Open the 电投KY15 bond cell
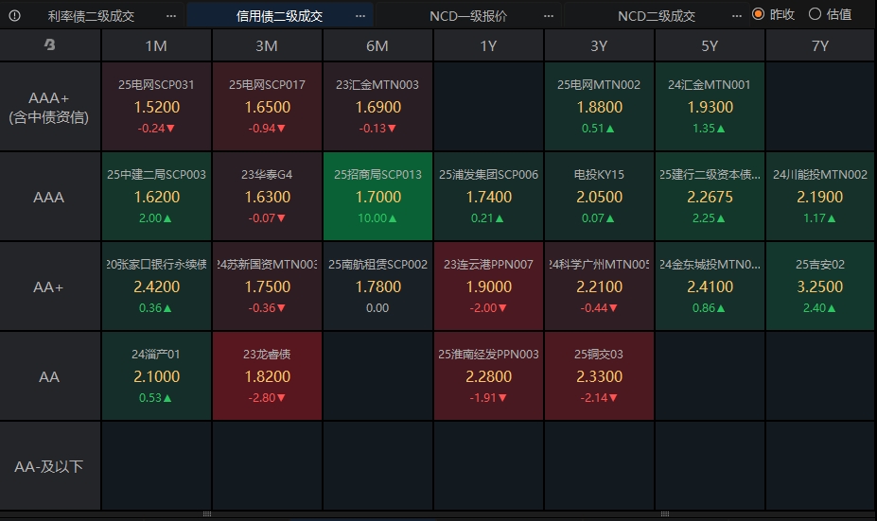This screenshot has width=877, height=521. click(x=599, y=197)
